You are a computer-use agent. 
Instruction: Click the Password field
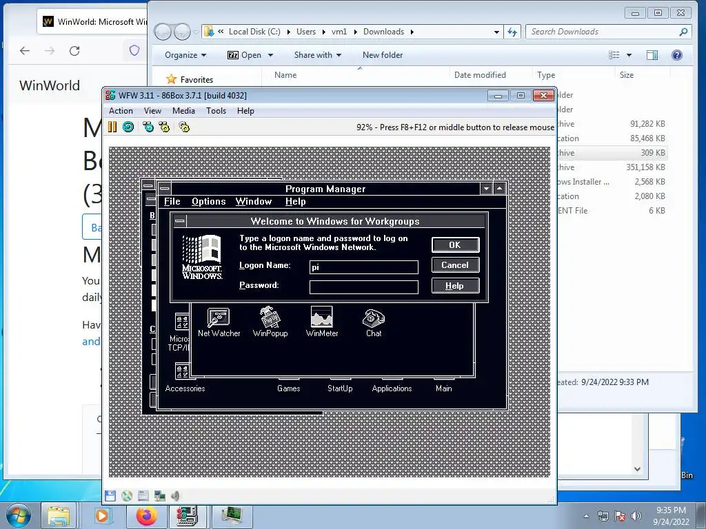click(364, 287)
